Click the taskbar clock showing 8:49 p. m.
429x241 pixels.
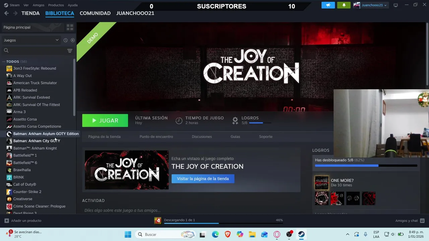[x=416, y=234]
